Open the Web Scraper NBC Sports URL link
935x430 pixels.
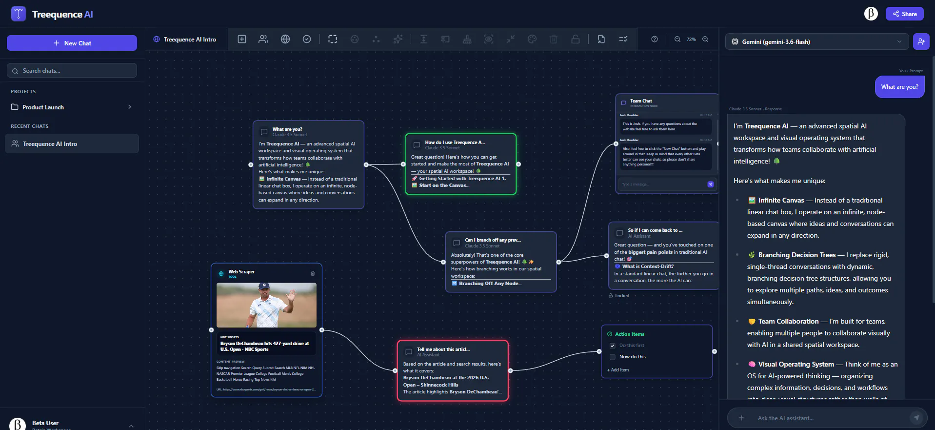click(266, 389)
